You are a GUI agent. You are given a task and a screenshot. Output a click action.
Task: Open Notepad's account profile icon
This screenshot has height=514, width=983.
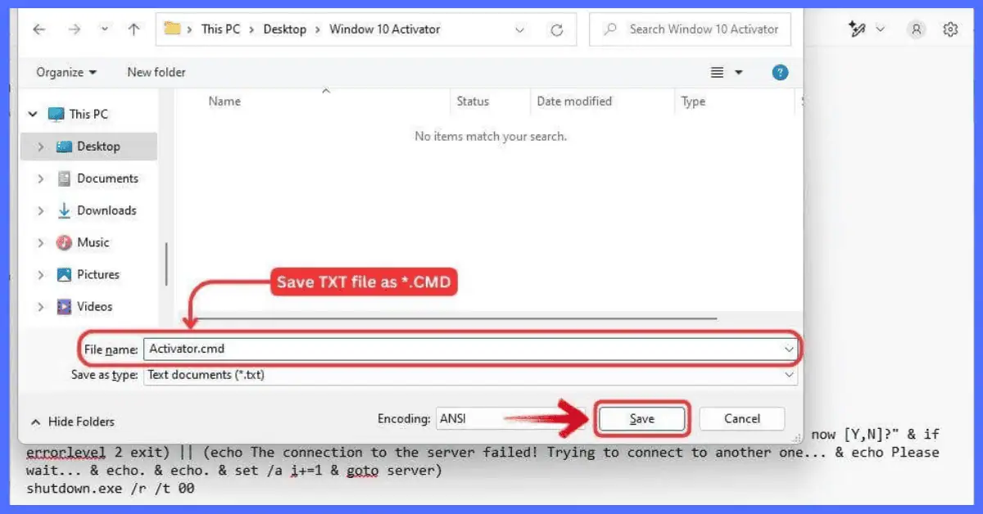[x=916, y=29]
